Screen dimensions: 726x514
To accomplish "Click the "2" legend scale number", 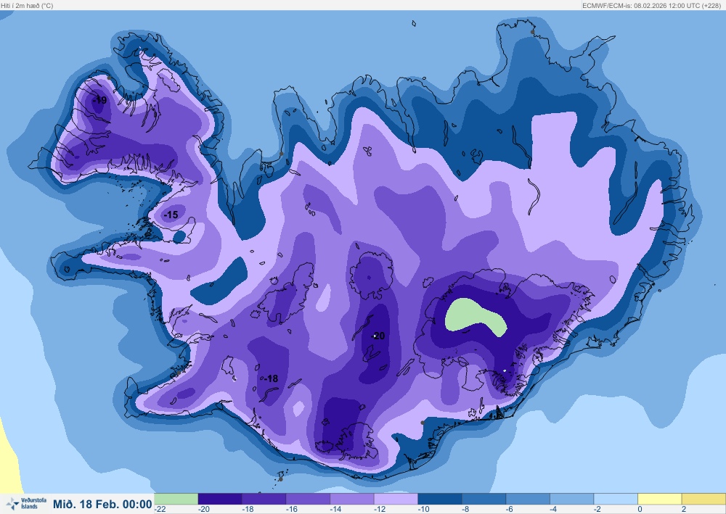I will coord(684,509).
